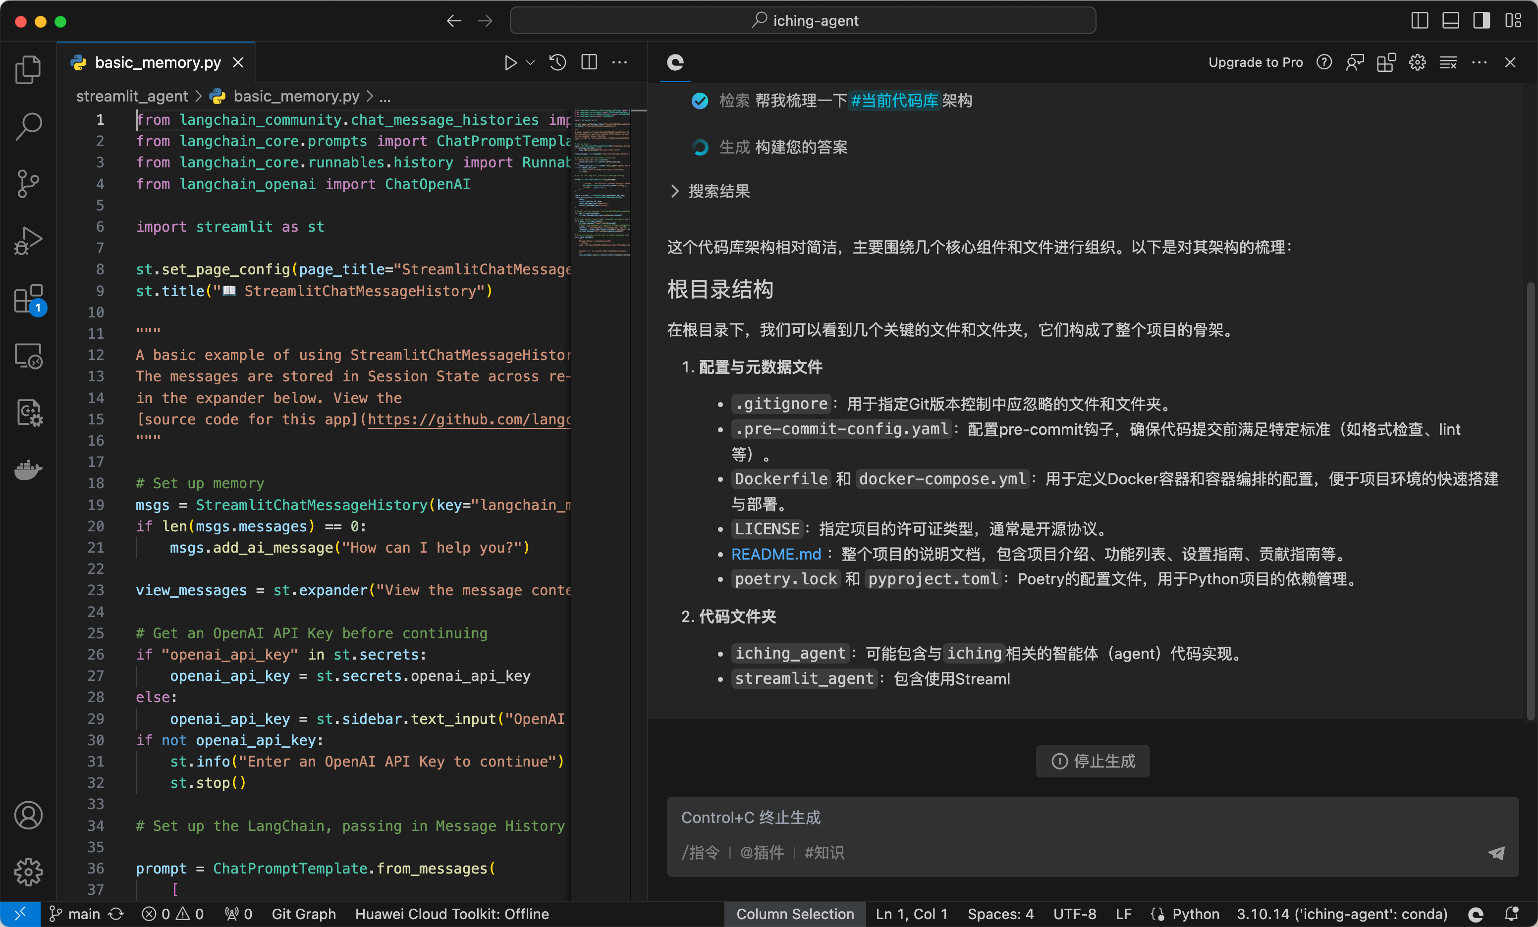The image size is (1538, 927).
Task: Click the code minimap overview
Action: [x=602, y=183]
